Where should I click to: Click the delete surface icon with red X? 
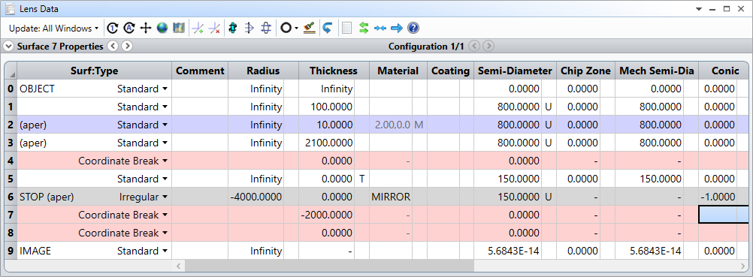215,29
